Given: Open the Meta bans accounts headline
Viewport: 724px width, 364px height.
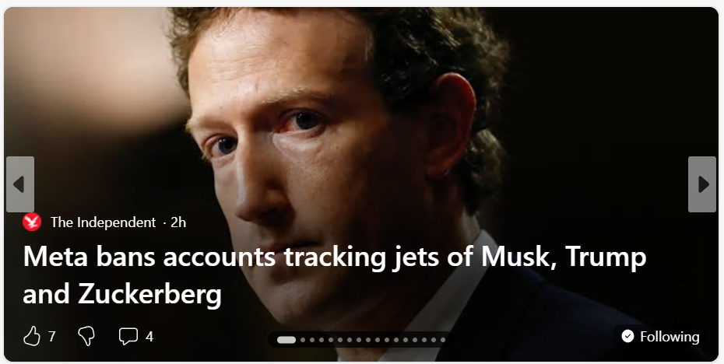Looking at the screenshot, I should (334, 275).
